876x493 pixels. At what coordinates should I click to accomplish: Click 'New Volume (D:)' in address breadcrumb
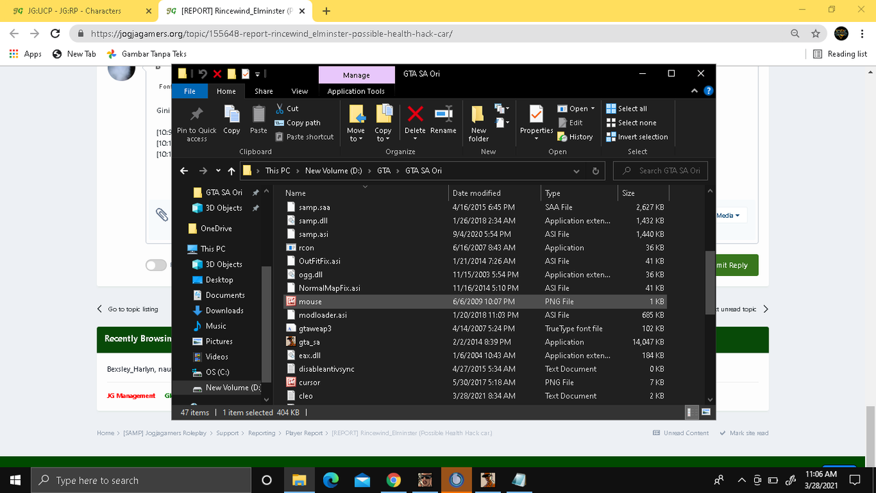(333, 170)
